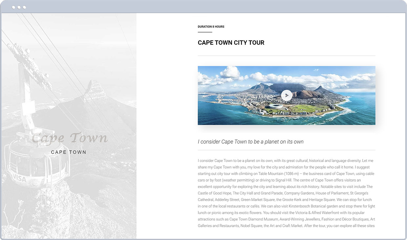Click the text line starting 'Cathedral, Adderley Street'
The image size is (407, 240).
[285, 200]
